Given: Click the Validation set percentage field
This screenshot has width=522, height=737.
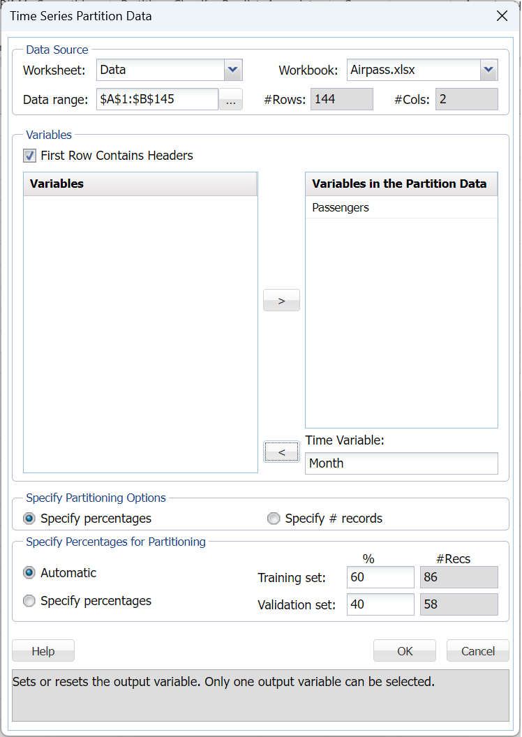Looking at the screenshot, I should [380, 604].
